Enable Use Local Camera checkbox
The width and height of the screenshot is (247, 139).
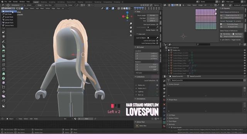click(157, 24)
